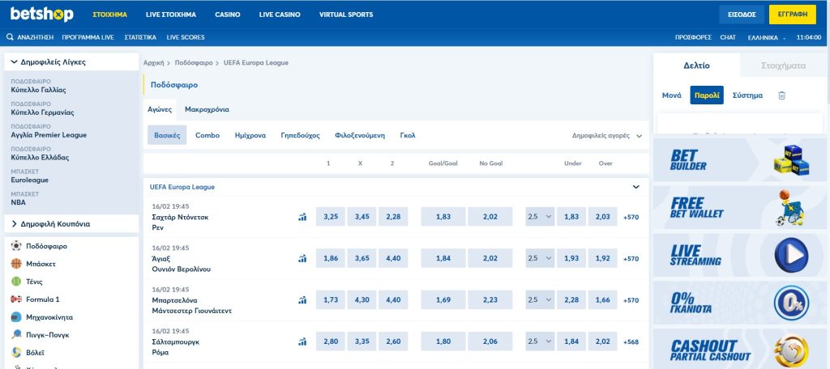830x369 pixels.
Task: Open ΠΡΟΣΦΟΡΕΣ link
Action: [x=693, y=37]
